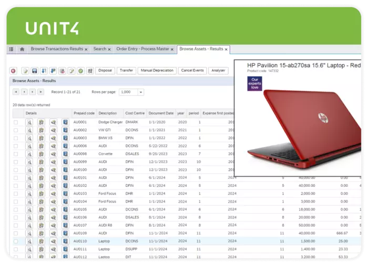
Task: Tick checkbox for row AU0111
Action: [16, 249]
